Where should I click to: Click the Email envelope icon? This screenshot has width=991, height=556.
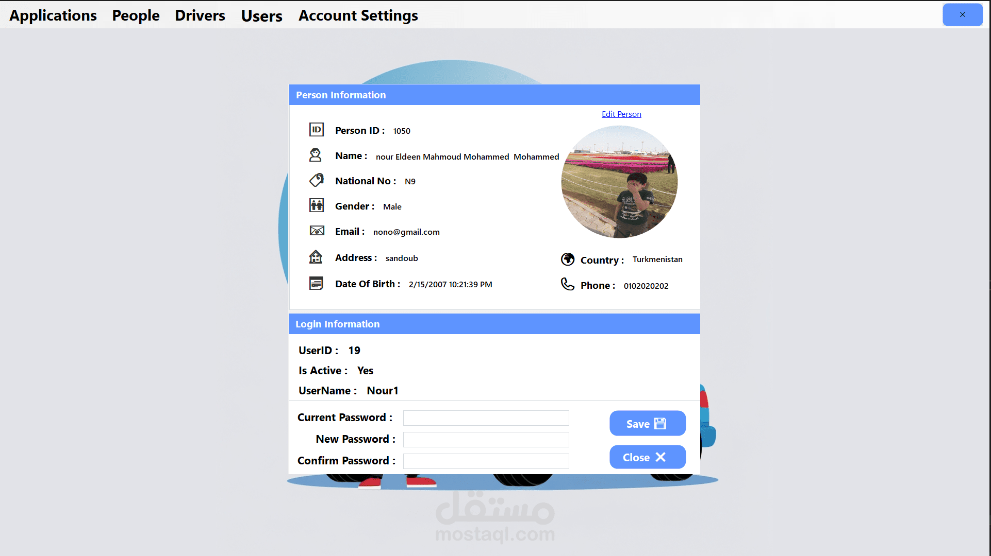(317, 231)
